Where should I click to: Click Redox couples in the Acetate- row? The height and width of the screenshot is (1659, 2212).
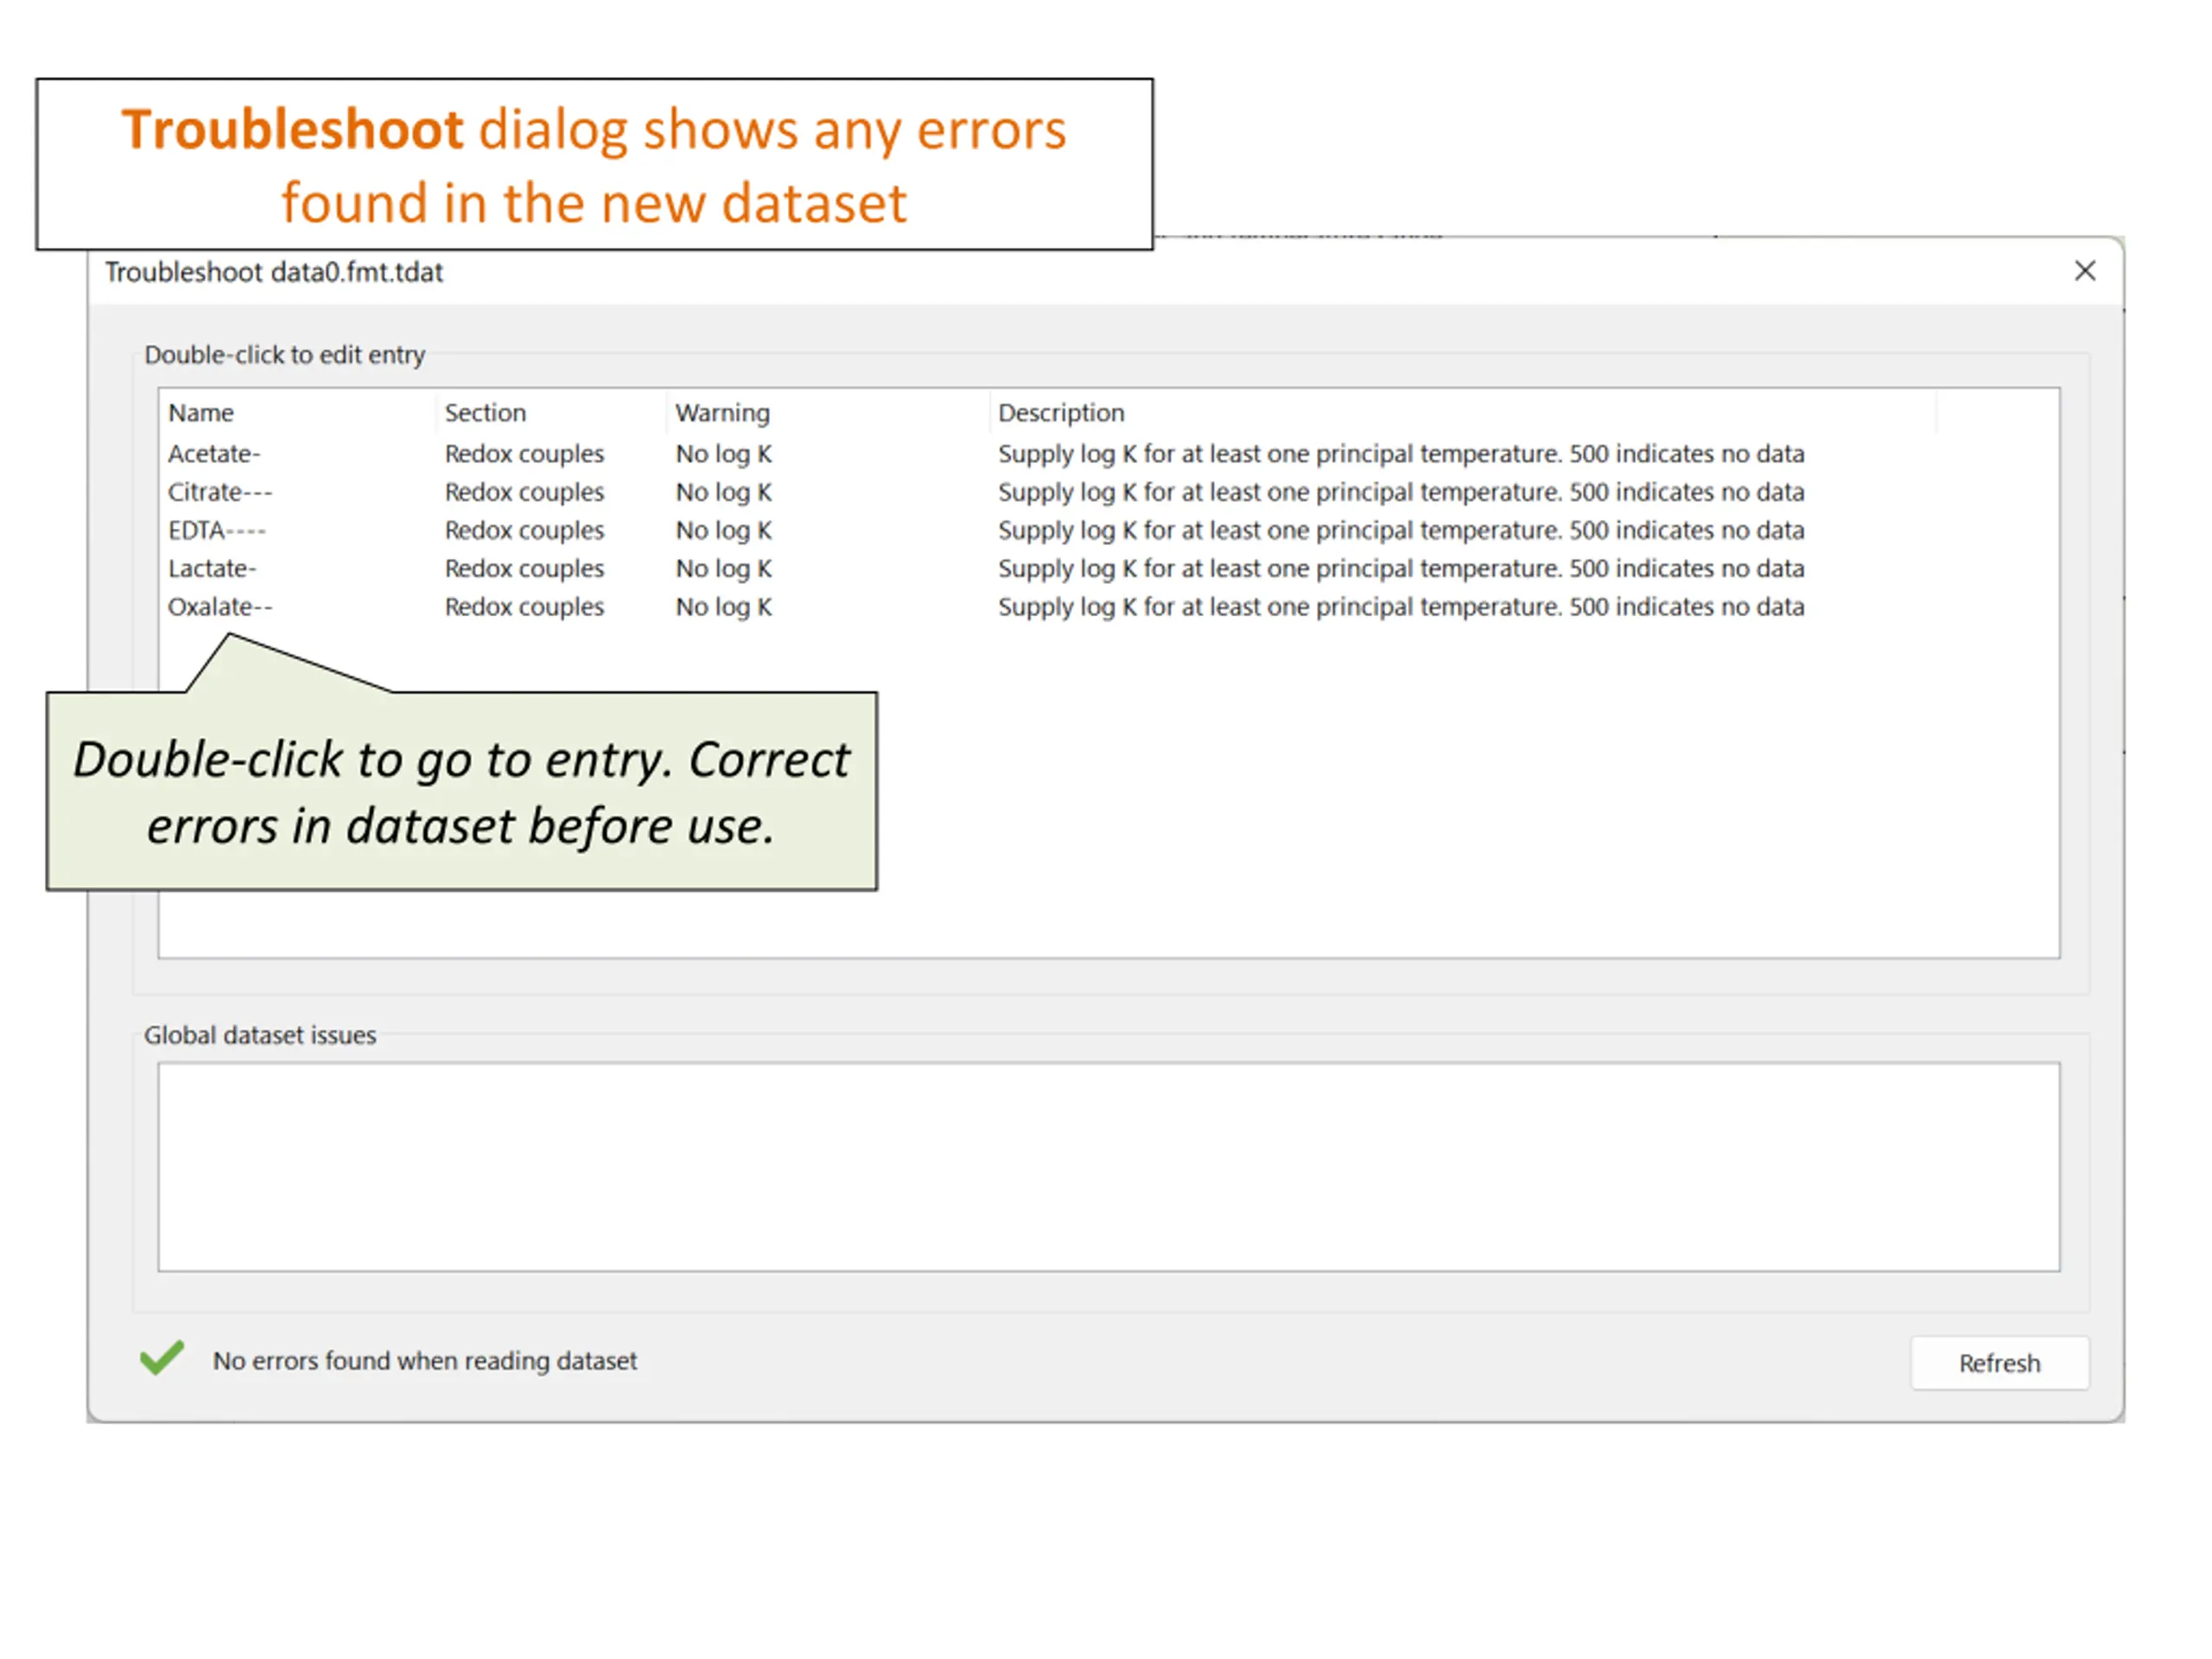(524, 454)
